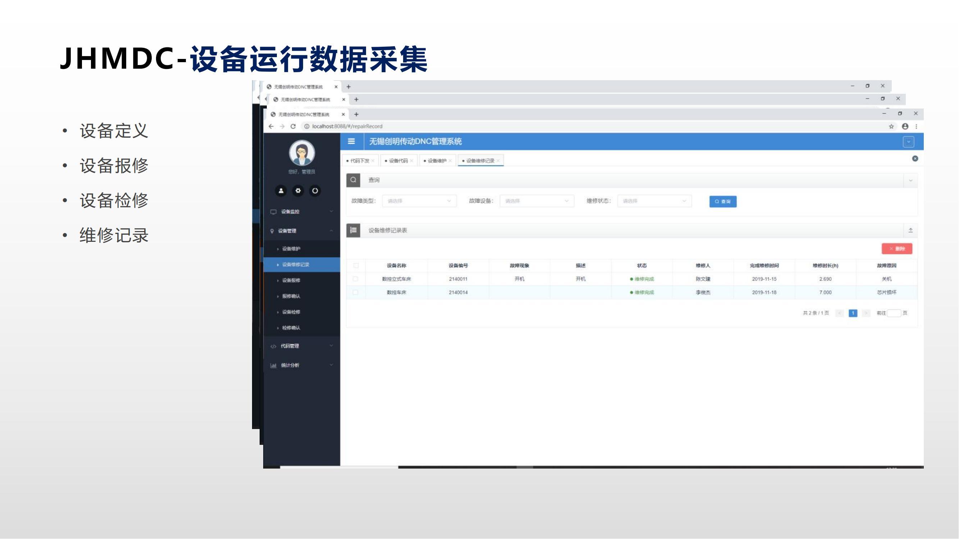This screenshot has height=539, width=959.
Task: Switch to the 设备代码 tab
Action: click(x=398, y=161)
